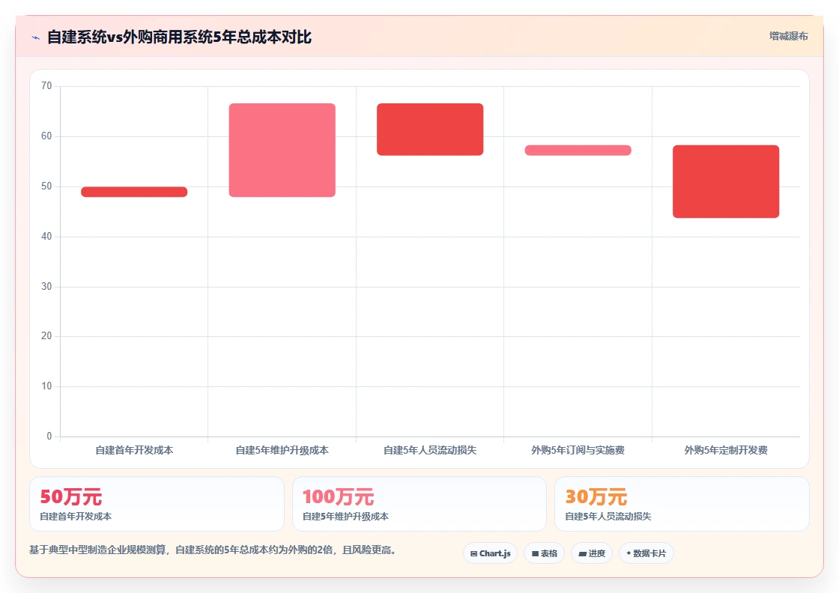Click the y-axis value 10

[x=46, y=386]
